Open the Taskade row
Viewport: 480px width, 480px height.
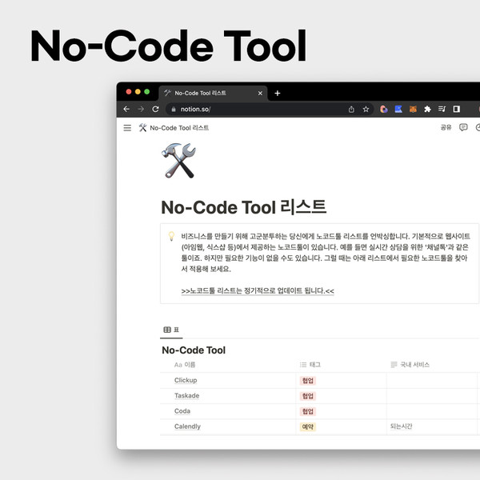coord(186,395)
